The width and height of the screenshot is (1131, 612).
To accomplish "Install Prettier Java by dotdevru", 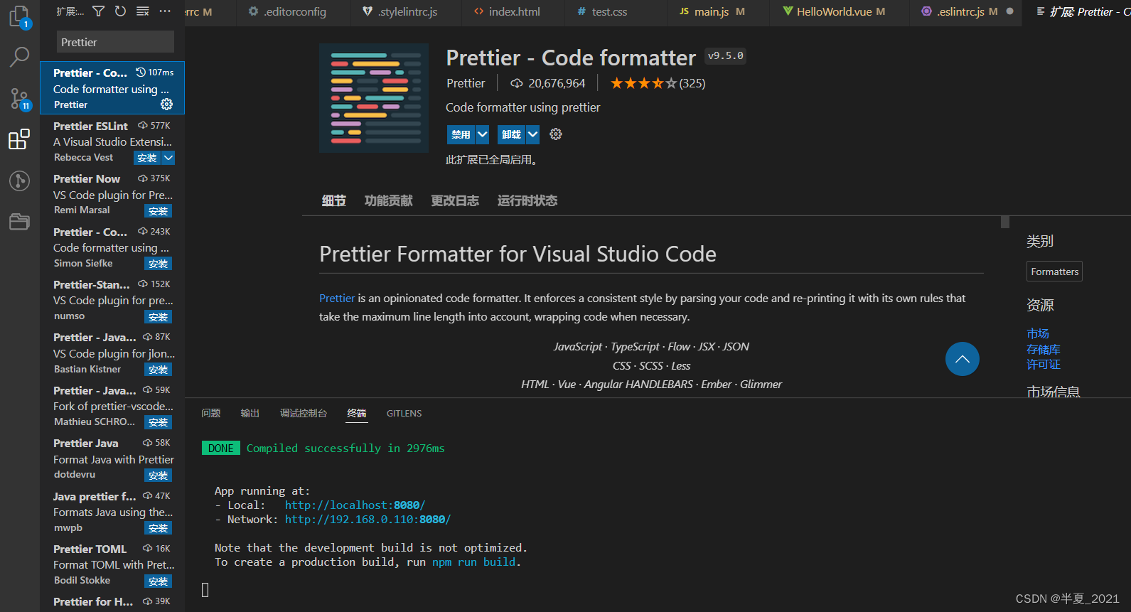I will click(158, 476).
